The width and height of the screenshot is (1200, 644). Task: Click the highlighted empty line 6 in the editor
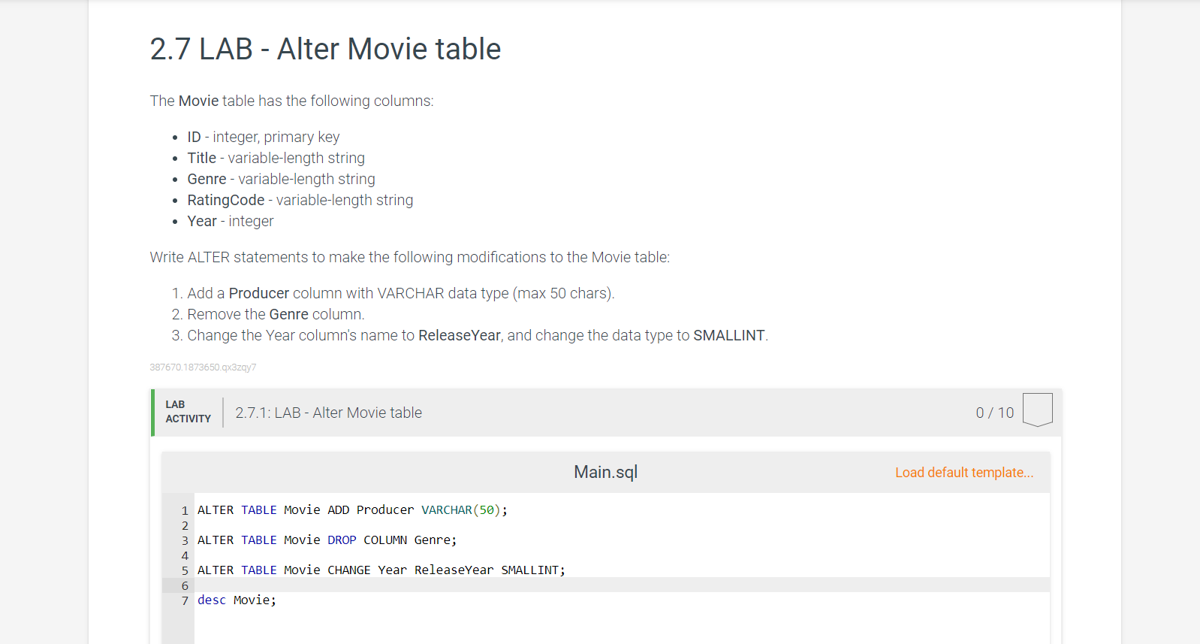click(601, 585)
